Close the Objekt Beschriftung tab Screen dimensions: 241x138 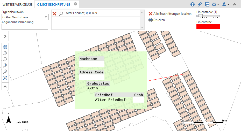[75, 4]
